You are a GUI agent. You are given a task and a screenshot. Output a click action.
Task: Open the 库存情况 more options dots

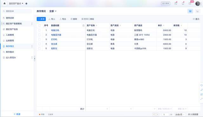pyautogui.click(x=32, y=46)
